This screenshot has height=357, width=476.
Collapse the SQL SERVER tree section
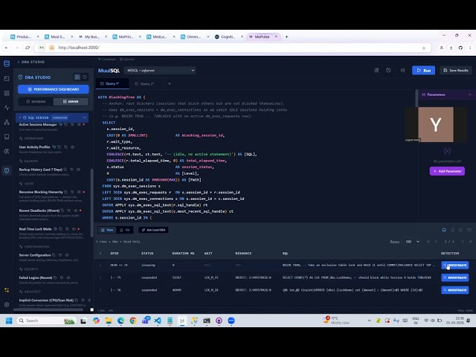[20, 118]
